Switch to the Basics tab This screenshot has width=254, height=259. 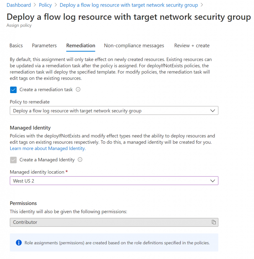tap(16, 46)
